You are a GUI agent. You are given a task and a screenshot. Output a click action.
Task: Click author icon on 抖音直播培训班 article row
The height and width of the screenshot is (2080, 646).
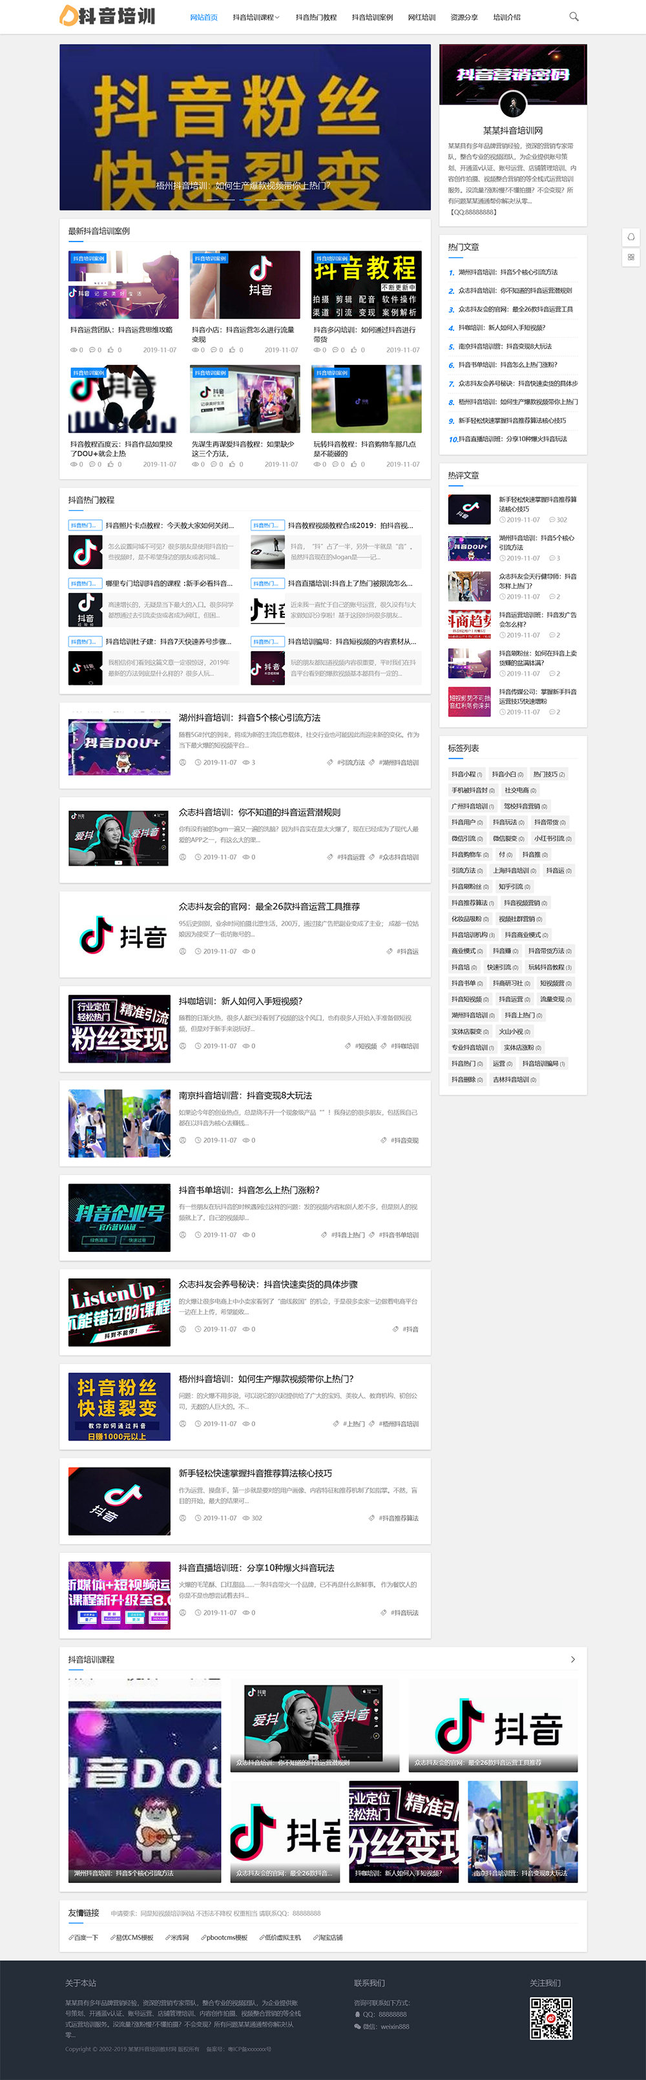point(182,1612)
